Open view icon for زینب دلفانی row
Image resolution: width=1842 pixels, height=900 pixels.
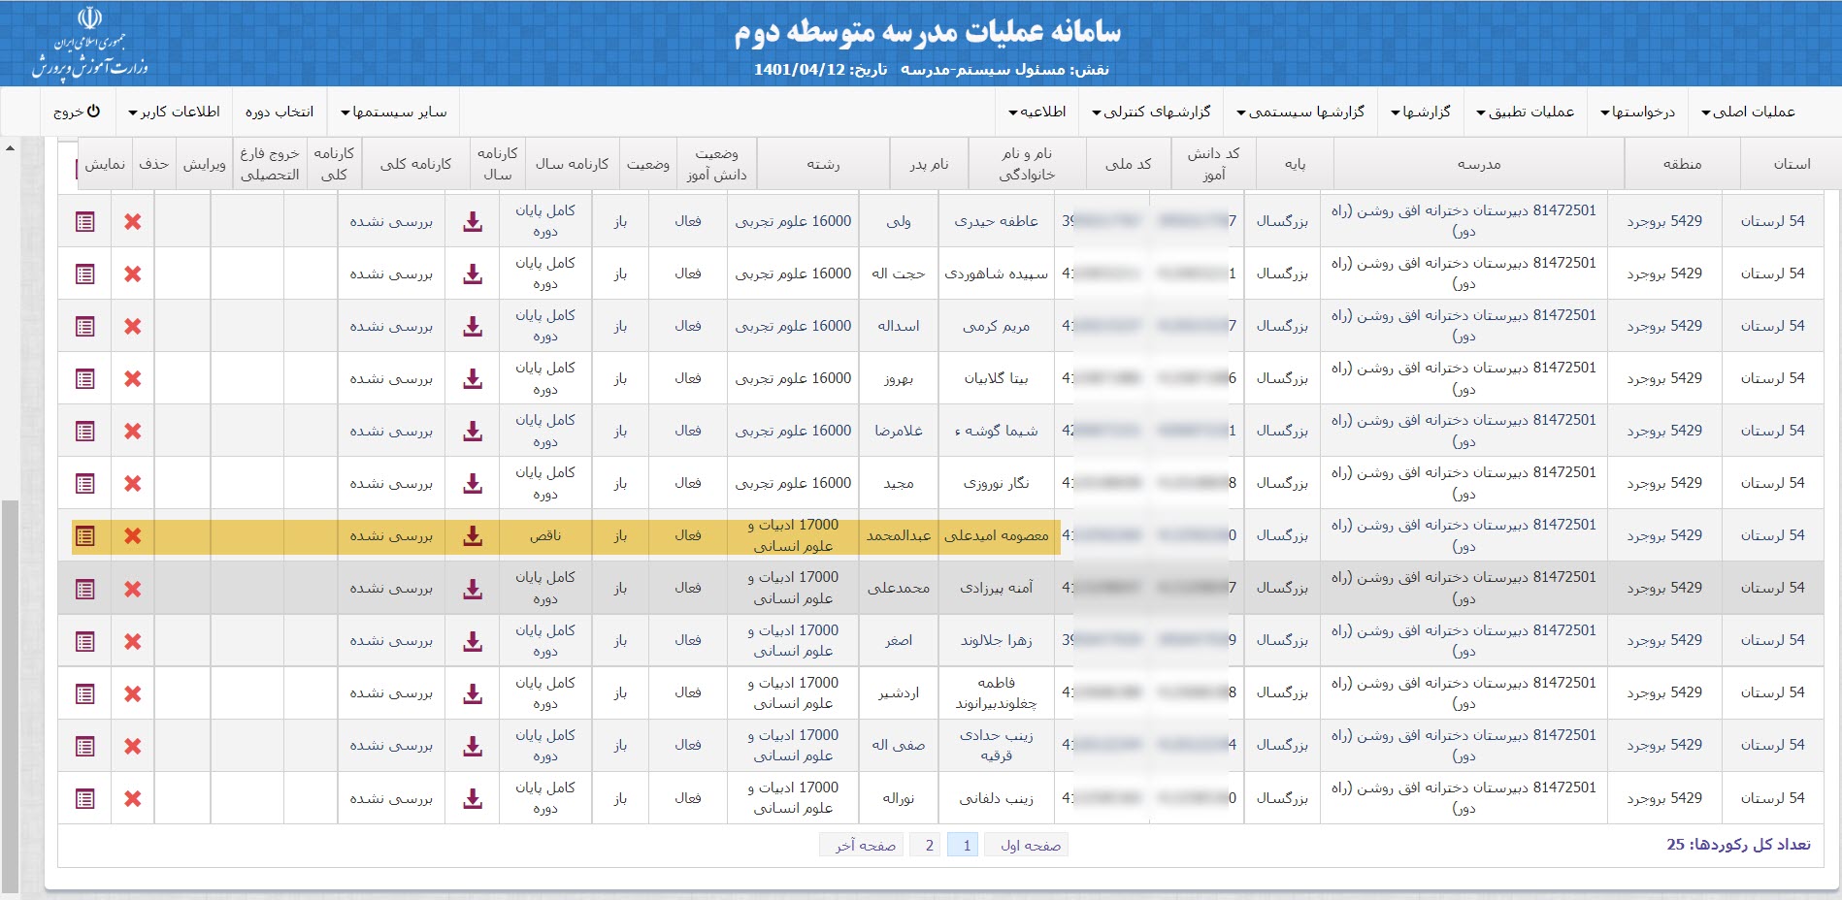coord(85,798)
